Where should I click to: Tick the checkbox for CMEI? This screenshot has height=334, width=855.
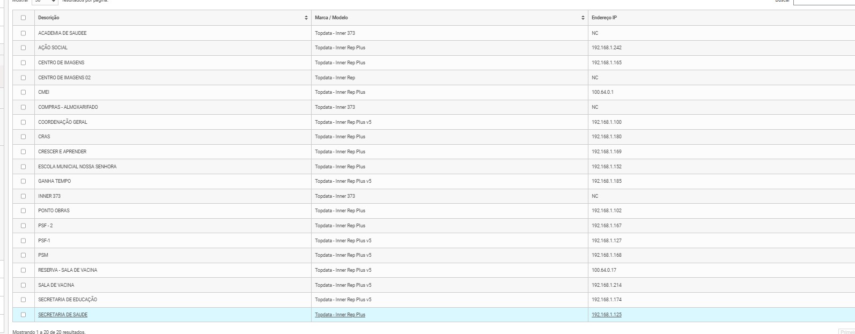[23, 92]
